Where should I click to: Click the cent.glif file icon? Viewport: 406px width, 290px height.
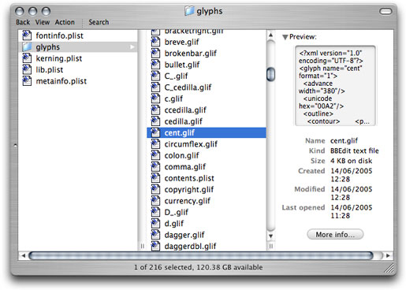coord(155,132)
